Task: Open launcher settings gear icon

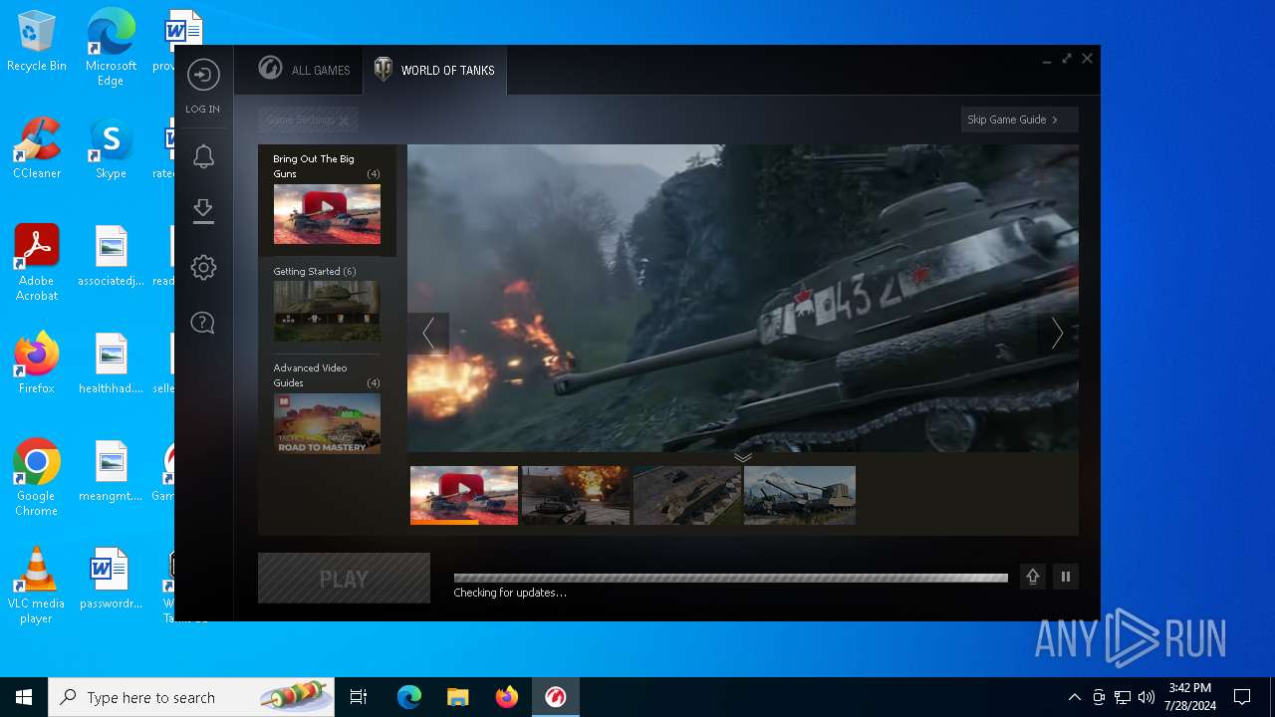Action: coord(203,267)
